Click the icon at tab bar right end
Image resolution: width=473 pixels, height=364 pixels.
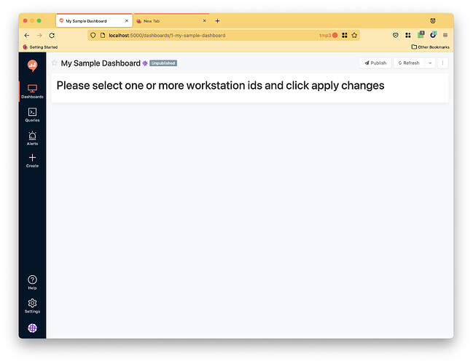tap(433, 21)
